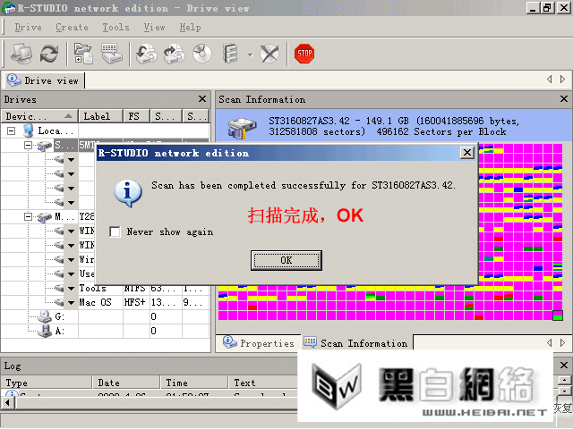The height and width of the screenshot is (429, 573).
Task: Select the G: optical drive
Action: click(51, 316)
